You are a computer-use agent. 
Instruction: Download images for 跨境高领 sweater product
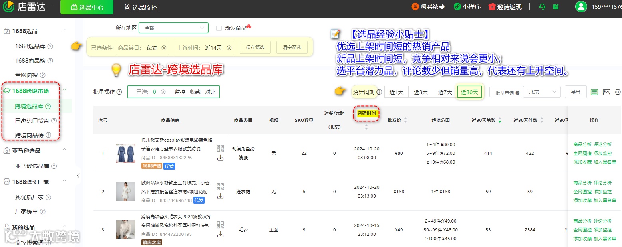(220, 234)
